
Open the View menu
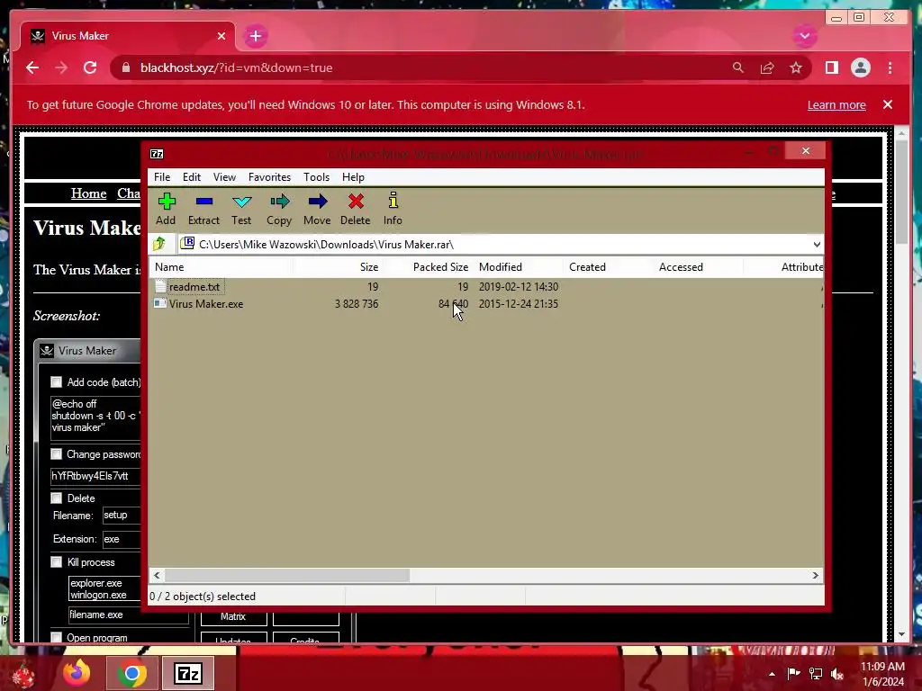click(x=224, y=177)
